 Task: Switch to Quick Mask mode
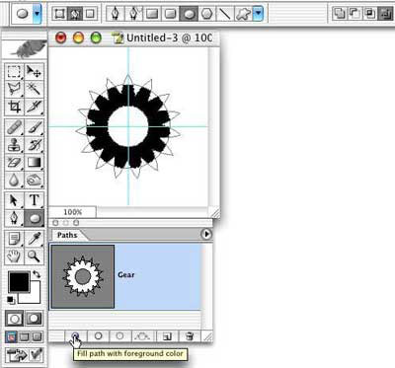pos(34,319)
